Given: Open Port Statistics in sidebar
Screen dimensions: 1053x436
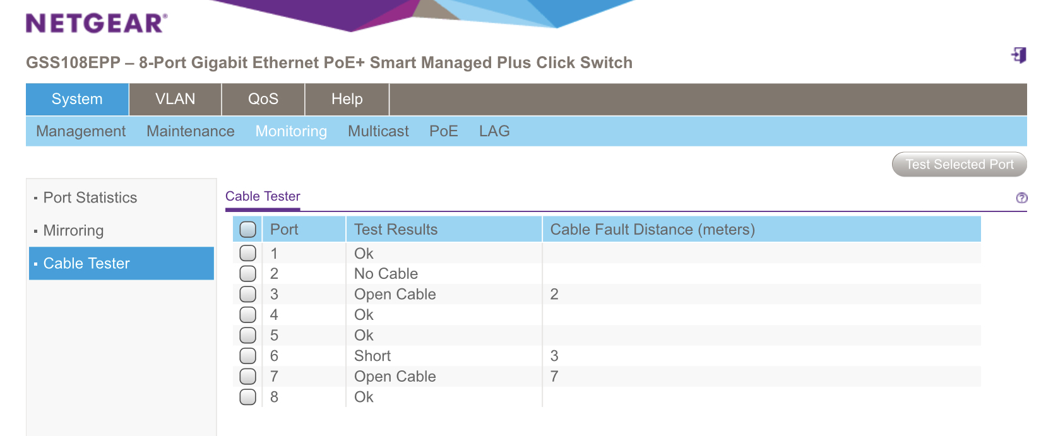Looking at the screenshot, I should 90,197.
